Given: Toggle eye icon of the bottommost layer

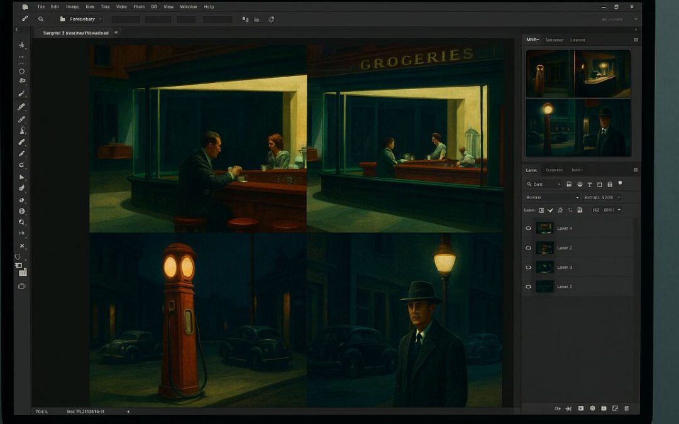Looking at the screenshot, I should pyautogui.click(x=528, y=286).
